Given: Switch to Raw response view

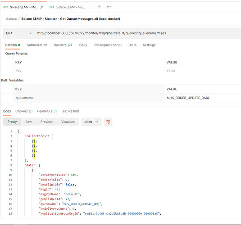Looking at the screenshot, I should (x=28, y=122).
